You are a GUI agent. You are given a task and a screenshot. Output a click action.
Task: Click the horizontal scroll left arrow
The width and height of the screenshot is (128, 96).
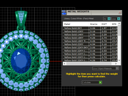65,64
